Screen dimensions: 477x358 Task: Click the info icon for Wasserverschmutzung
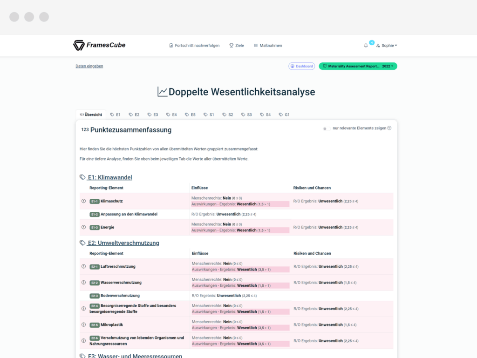point(84,282)
